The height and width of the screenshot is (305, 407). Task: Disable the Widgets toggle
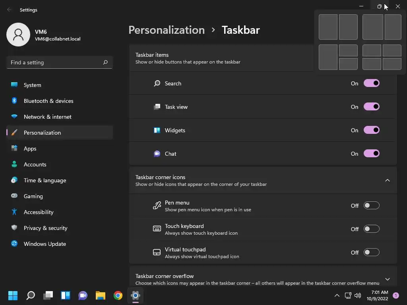pos(372,130)
